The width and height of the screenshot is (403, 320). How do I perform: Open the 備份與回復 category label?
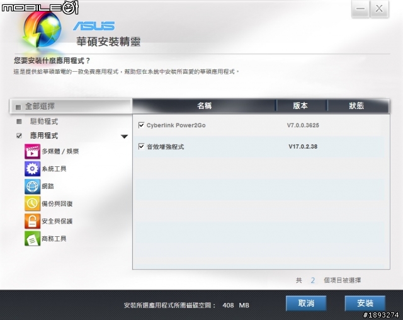point(57,204)
